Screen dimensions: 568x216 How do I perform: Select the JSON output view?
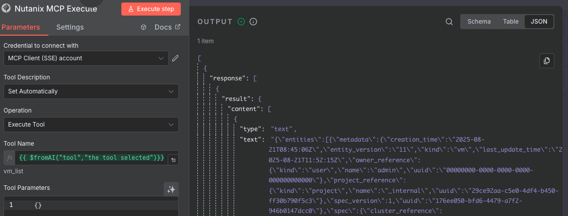coord(539,22)
